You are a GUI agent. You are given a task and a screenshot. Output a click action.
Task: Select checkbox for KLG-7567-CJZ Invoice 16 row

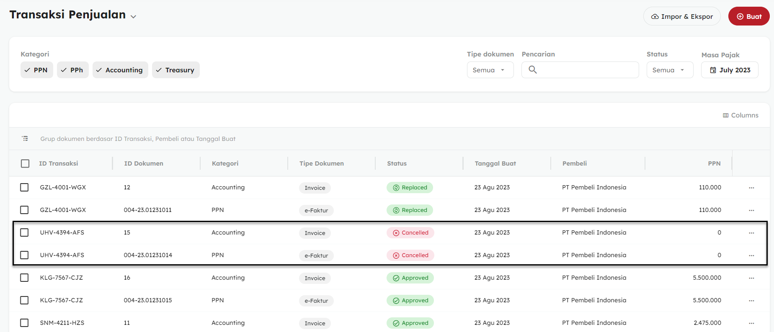(24, 278)
